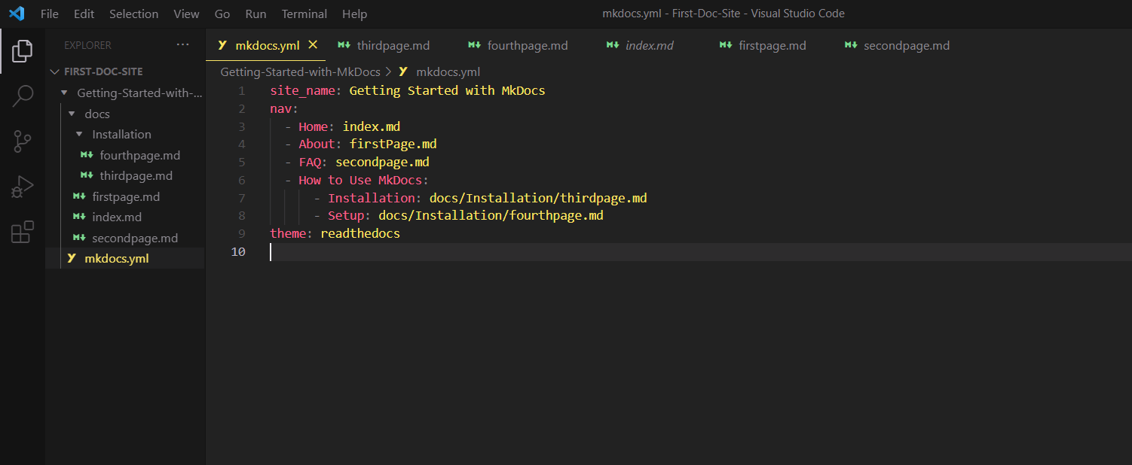Click the yml icon on mkdocs.yml tab
Viewport: 1132px width, 465px height.
coord(222,45)
